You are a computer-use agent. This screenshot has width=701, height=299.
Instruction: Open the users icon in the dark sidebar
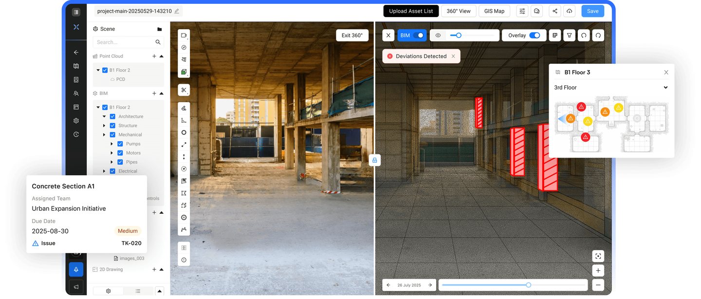coord(76,93)
